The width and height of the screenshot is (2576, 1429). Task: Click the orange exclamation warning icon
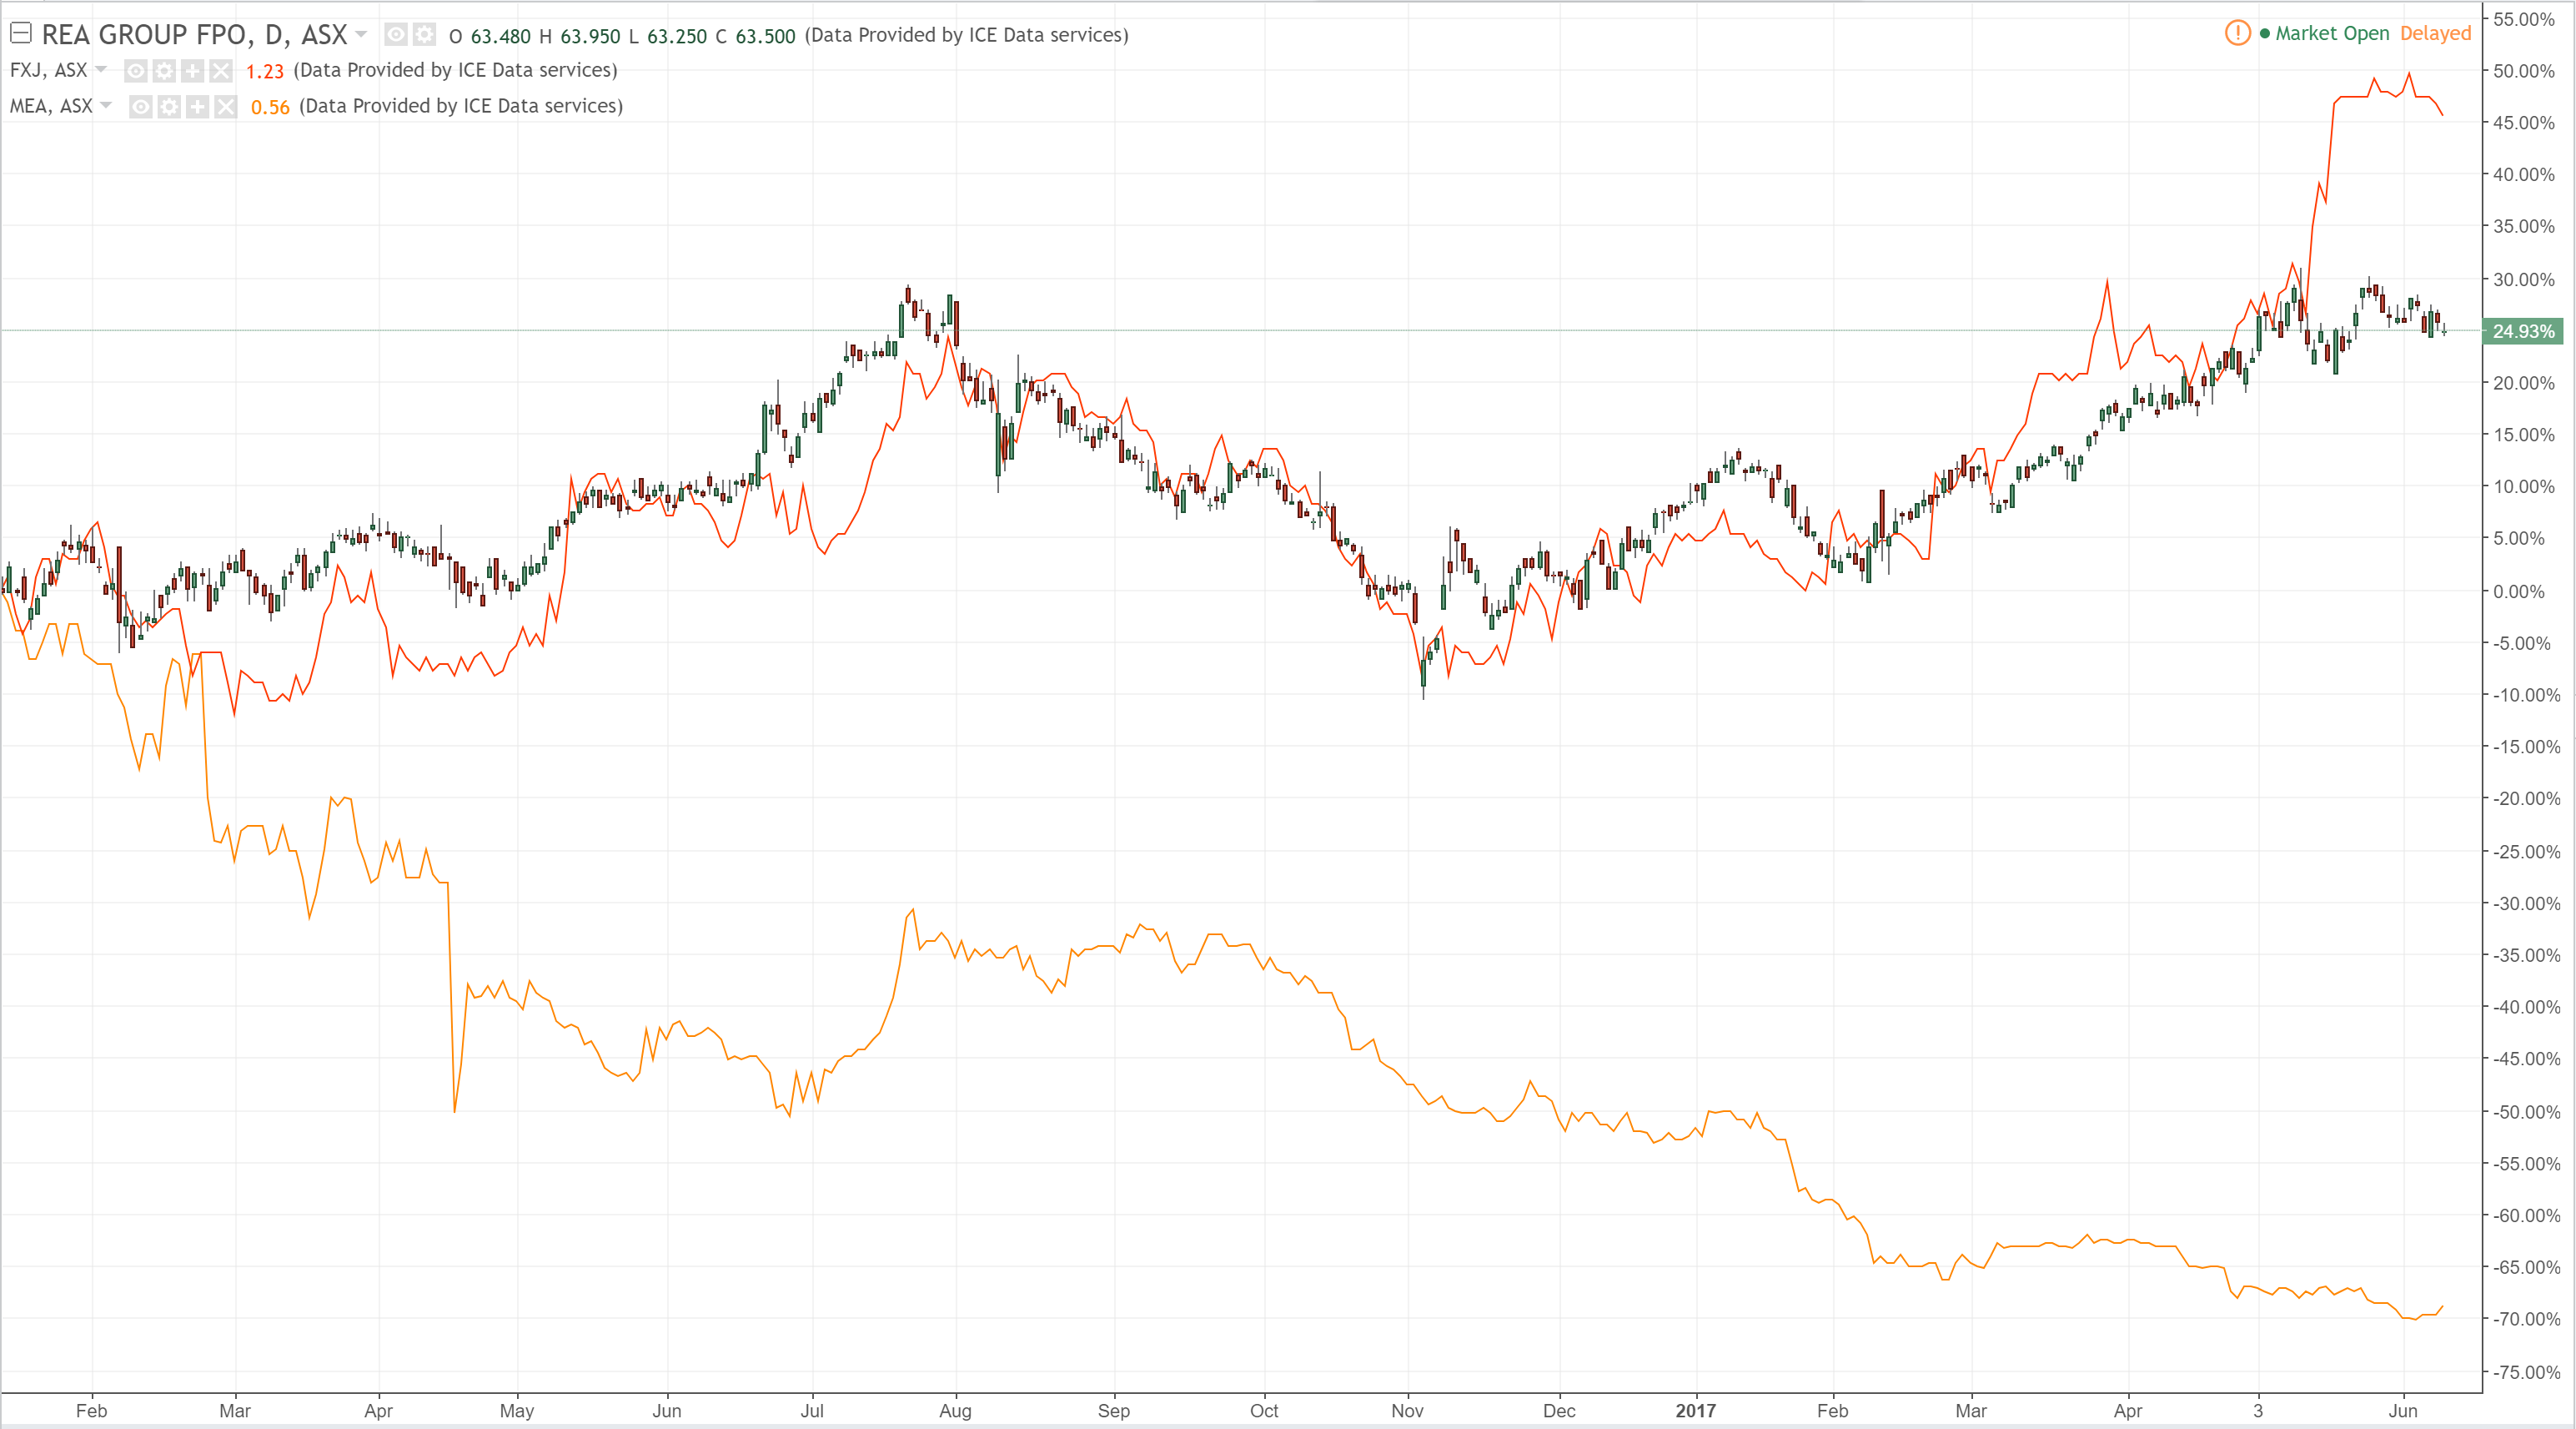coord(2237,33)
